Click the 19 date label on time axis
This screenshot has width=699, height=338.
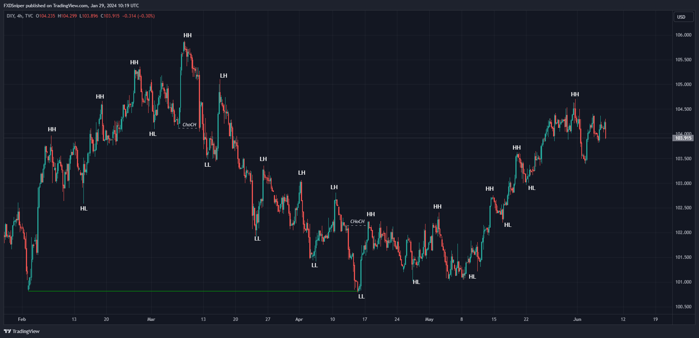656,319
